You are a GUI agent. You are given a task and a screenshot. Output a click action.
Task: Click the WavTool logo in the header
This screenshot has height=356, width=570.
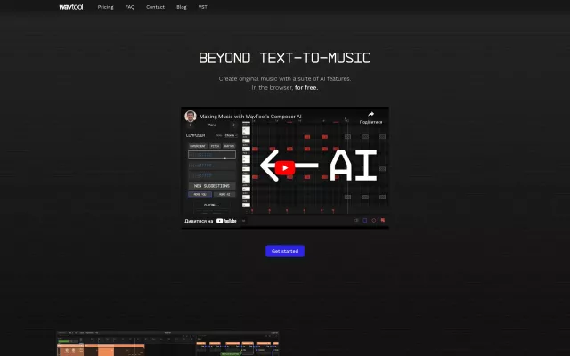click(x=72, y=6)
